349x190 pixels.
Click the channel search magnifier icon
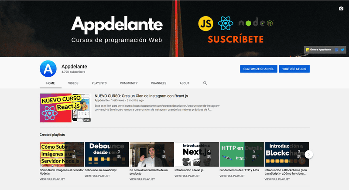click(205, 83)
